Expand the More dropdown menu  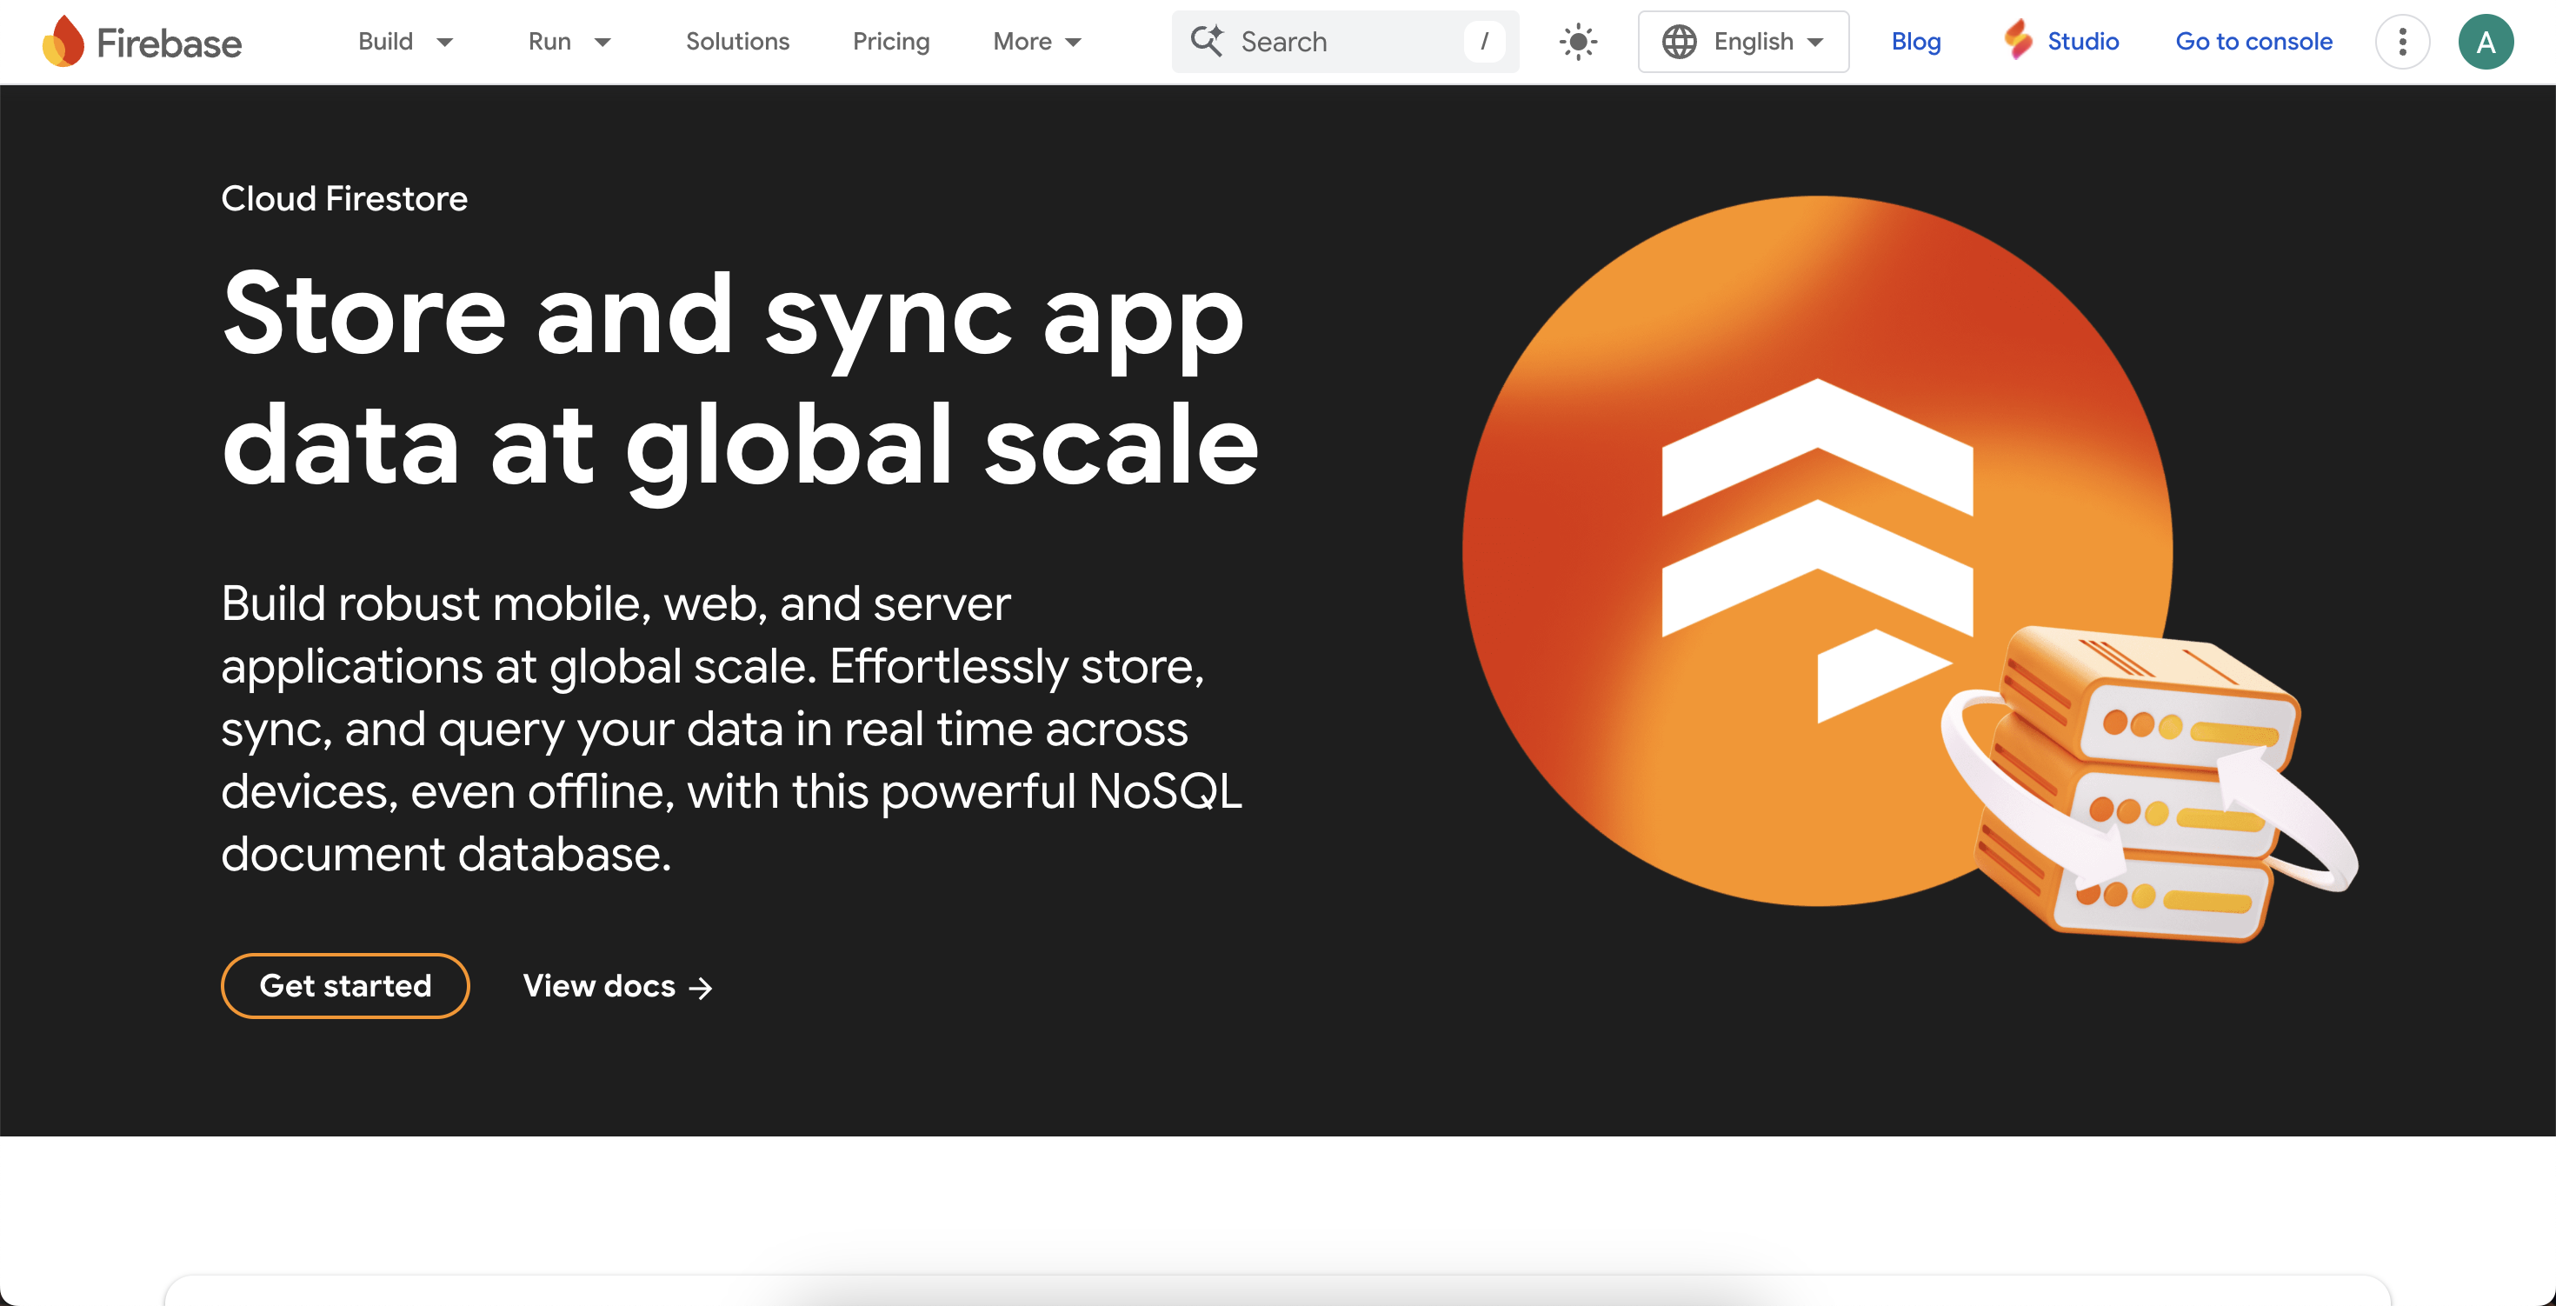[x=1036, y=42]
